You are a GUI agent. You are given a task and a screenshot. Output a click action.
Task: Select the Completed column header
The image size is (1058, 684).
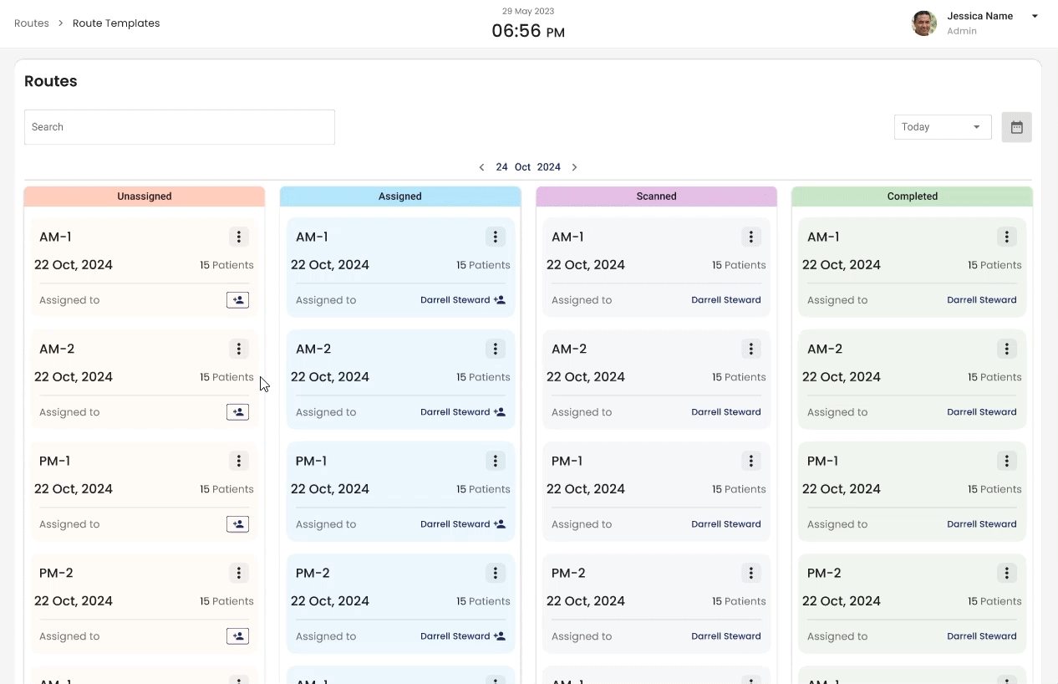(912, 197)
